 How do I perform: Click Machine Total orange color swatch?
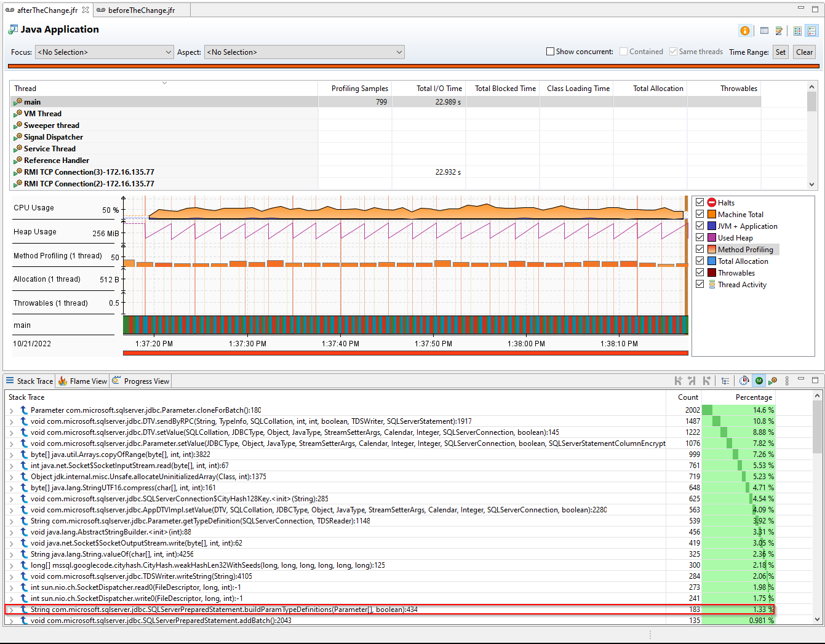pos(712,214)
